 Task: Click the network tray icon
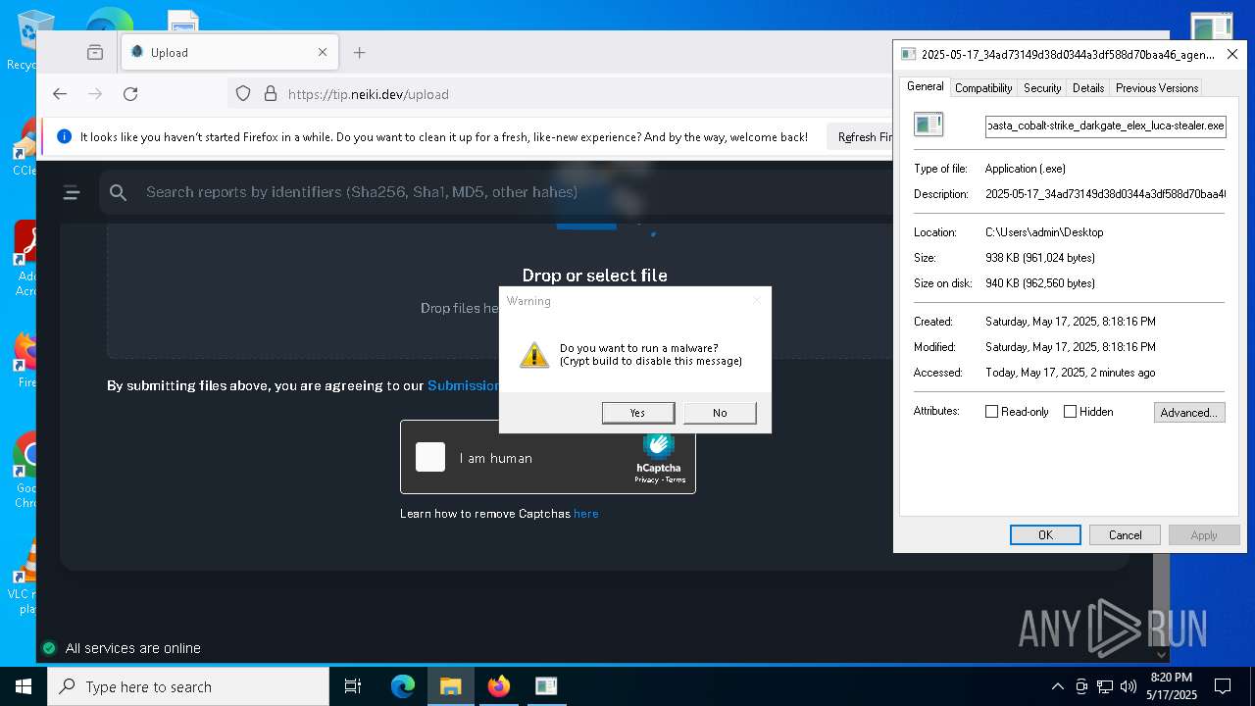tap(1105, 686)
